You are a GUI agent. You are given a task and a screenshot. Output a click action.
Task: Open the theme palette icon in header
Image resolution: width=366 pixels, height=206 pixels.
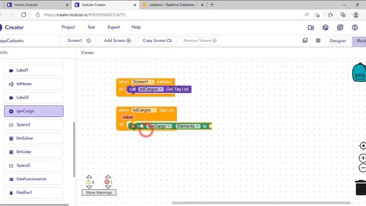click(325, 27)
